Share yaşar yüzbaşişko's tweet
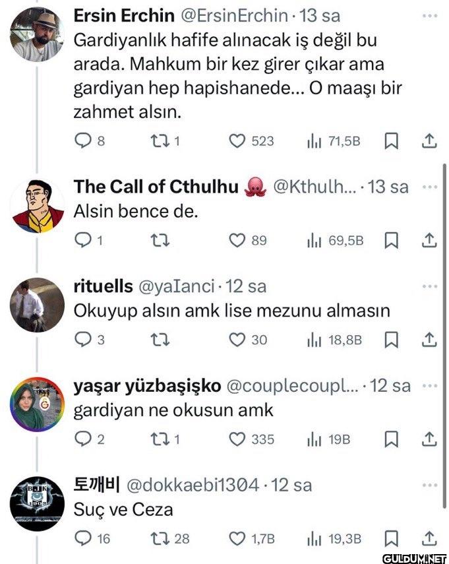This screenshot has width=449, height=564. 429,439
